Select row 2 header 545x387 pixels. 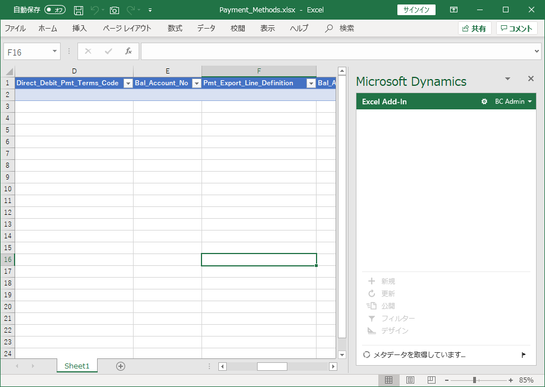click(x=8, y=95)
